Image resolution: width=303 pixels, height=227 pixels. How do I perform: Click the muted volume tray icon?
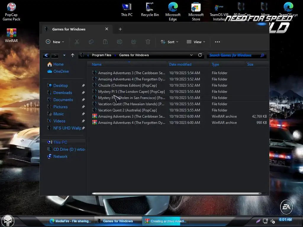tap(273, 221)
